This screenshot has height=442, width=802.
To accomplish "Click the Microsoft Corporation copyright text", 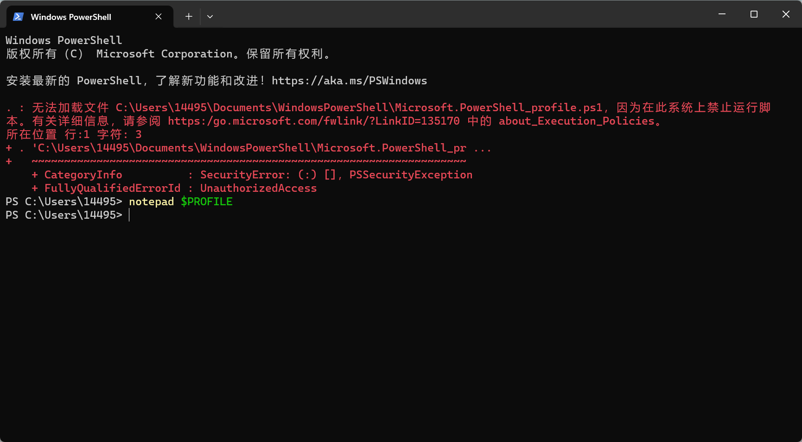I will pos(164,54).
